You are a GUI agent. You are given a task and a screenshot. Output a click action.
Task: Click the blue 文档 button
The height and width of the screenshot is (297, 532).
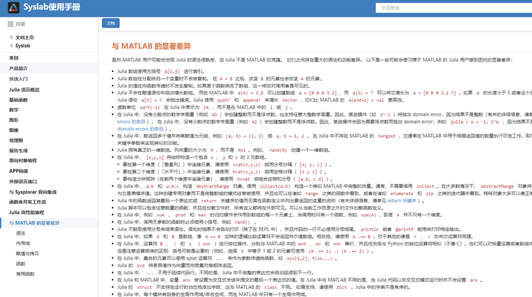(x=111, y=23)
